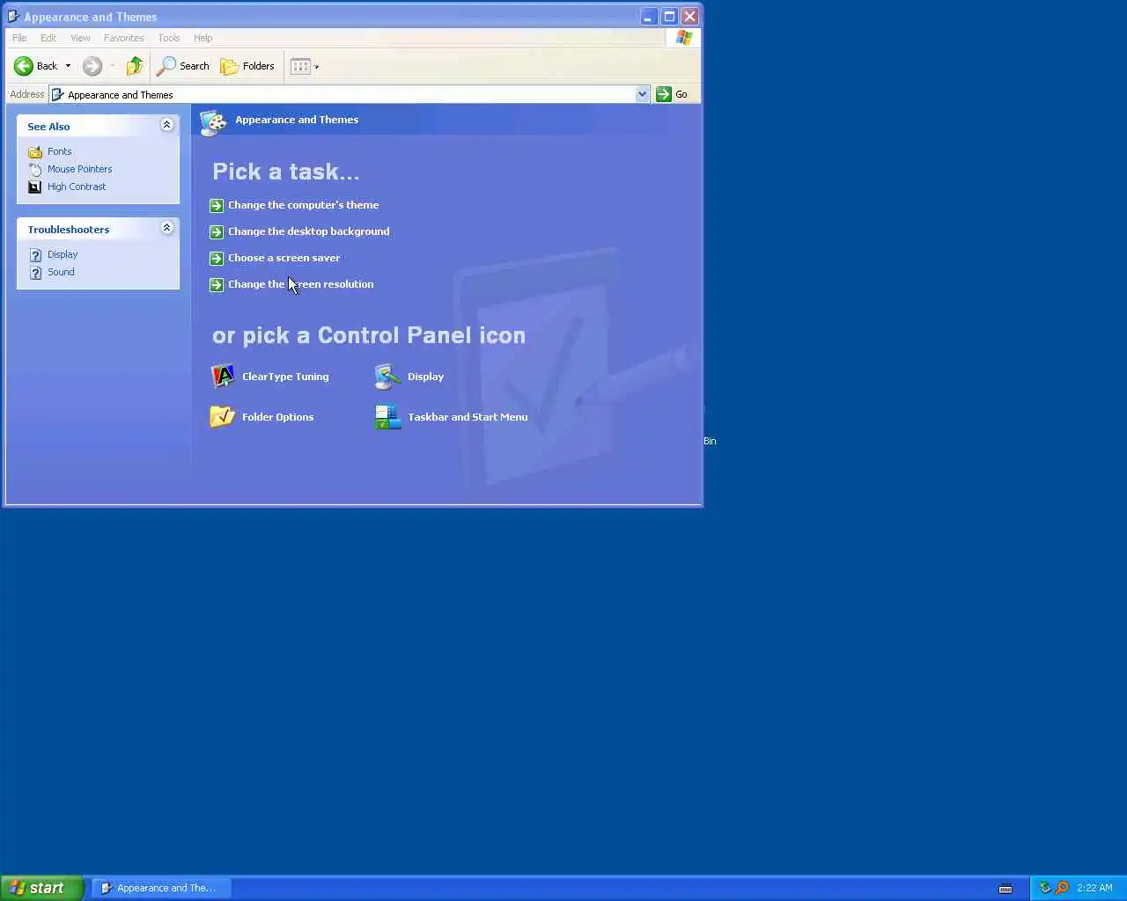1127x901 pixels.
Task: Click arrow icon beside Choose a screen saver
Action: 217,259
